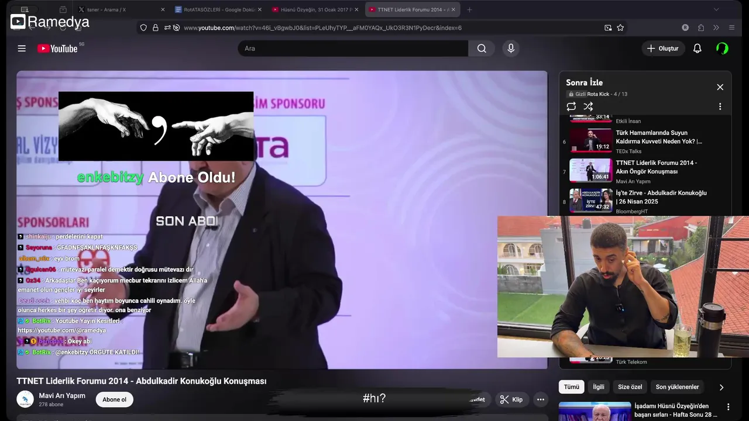This screenshot has width=749, height=421.
Task: Open the browser extensions puzzle icon
Action: (x=701, y=27)
